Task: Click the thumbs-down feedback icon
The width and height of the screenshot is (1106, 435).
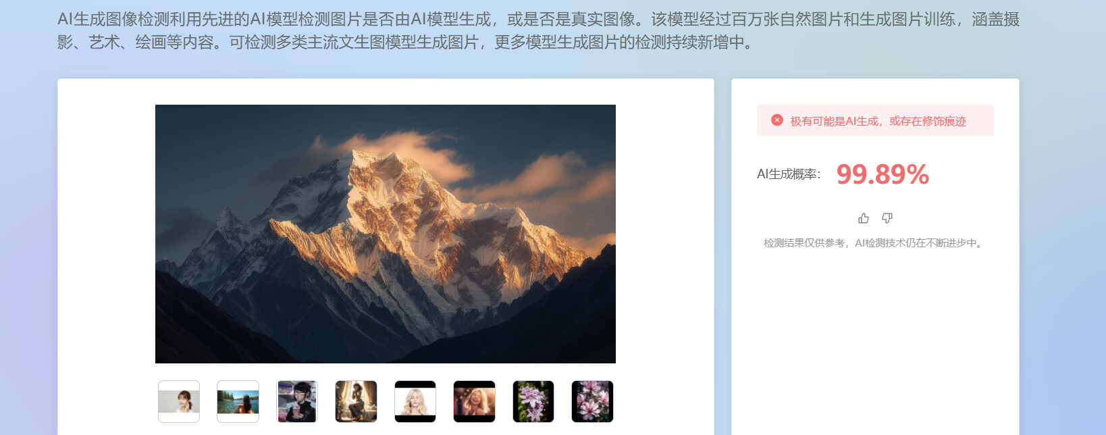Action: pyautogui.click(x=887, y=218)
